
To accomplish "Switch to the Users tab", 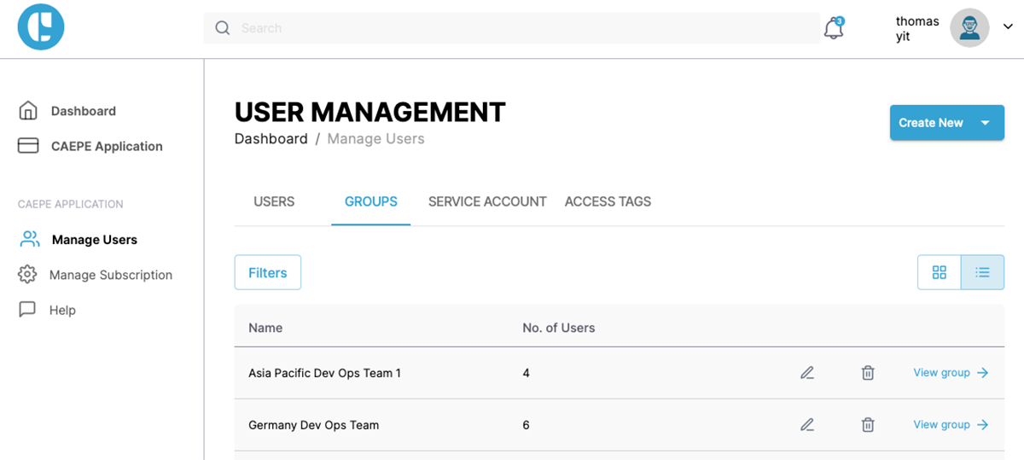I will [x=274, y=202].
